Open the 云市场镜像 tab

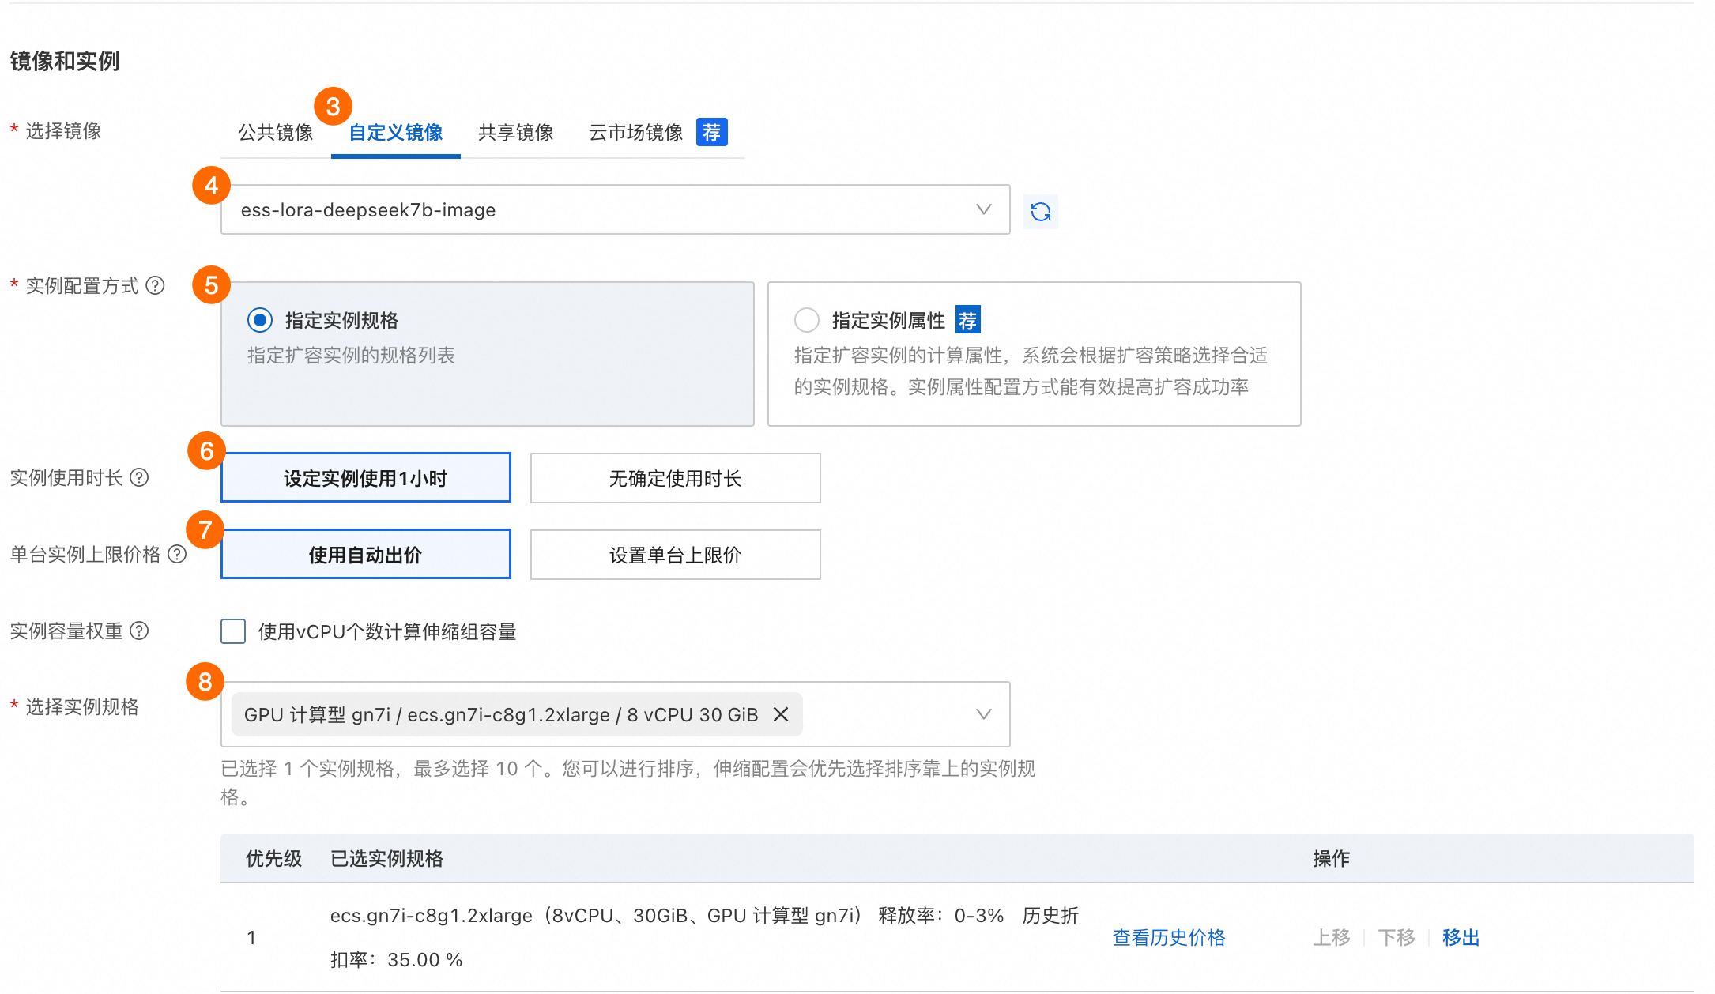click(635, 132)
